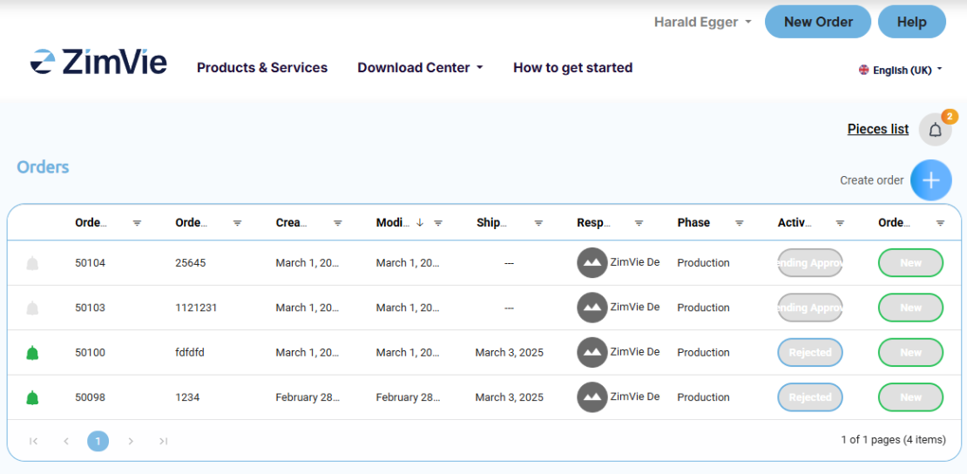Image resolution: width=967 pixels, height=474 pixels.
Task: Click Rejected status of order 50100
Action: point(809,353)
